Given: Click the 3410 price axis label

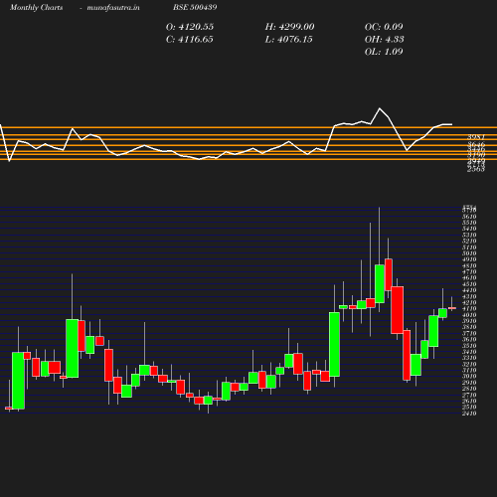Looking at the screenshot, I should tap(469, 352).
